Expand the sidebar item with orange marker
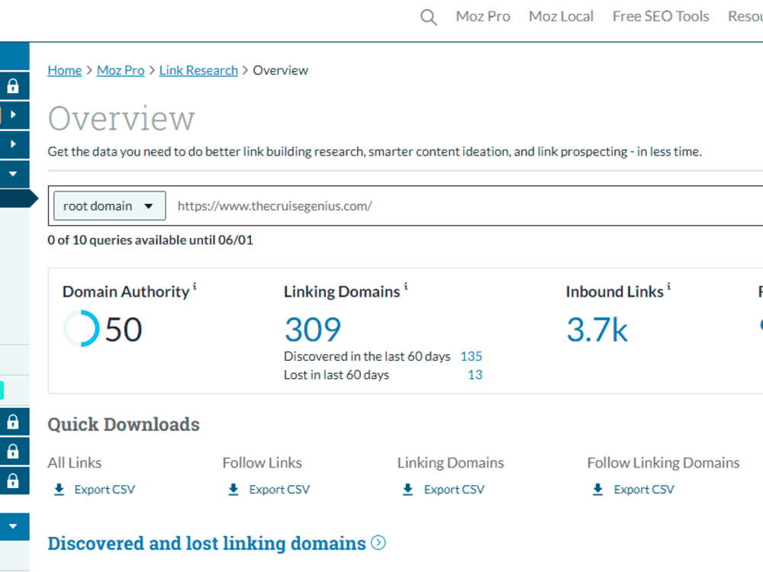The image size is (763, 572). coord(13,115)
